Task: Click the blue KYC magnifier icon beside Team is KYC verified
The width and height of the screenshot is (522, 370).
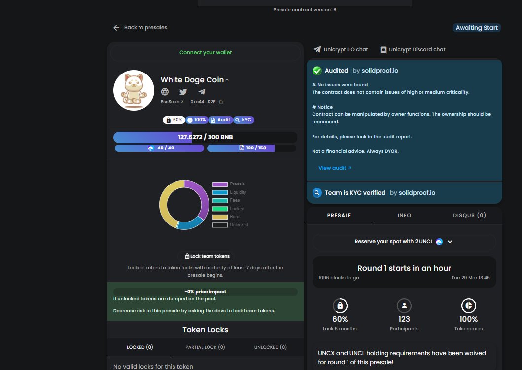Action: (317, 193)
